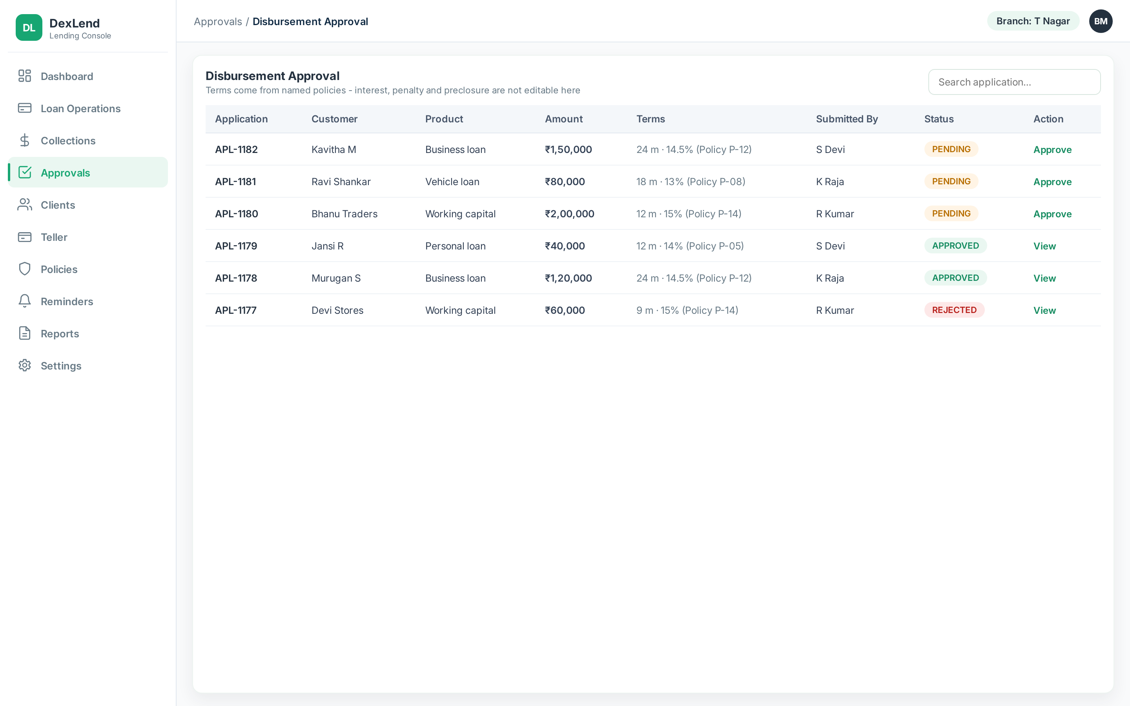
Task: Approve application APL-1182
Action: pos(1052,150)
